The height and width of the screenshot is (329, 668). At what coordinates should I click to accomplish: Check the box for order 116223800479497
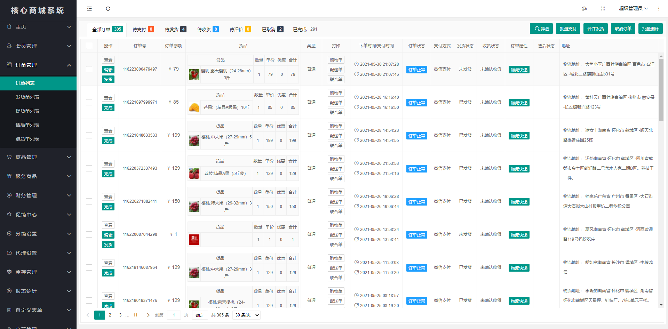89,69
